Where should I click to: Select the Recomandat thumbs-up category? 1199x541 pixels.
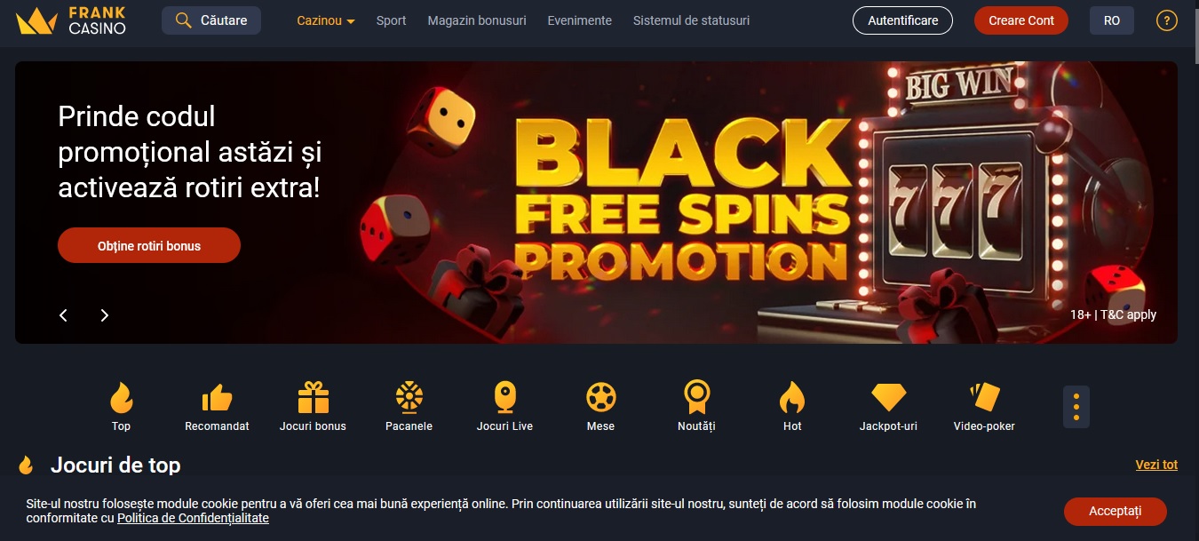pos(217,397)
